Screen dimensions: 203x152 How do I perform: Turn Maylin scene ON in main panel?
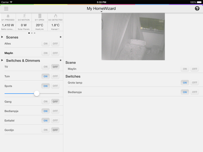(x=185, y=69)
